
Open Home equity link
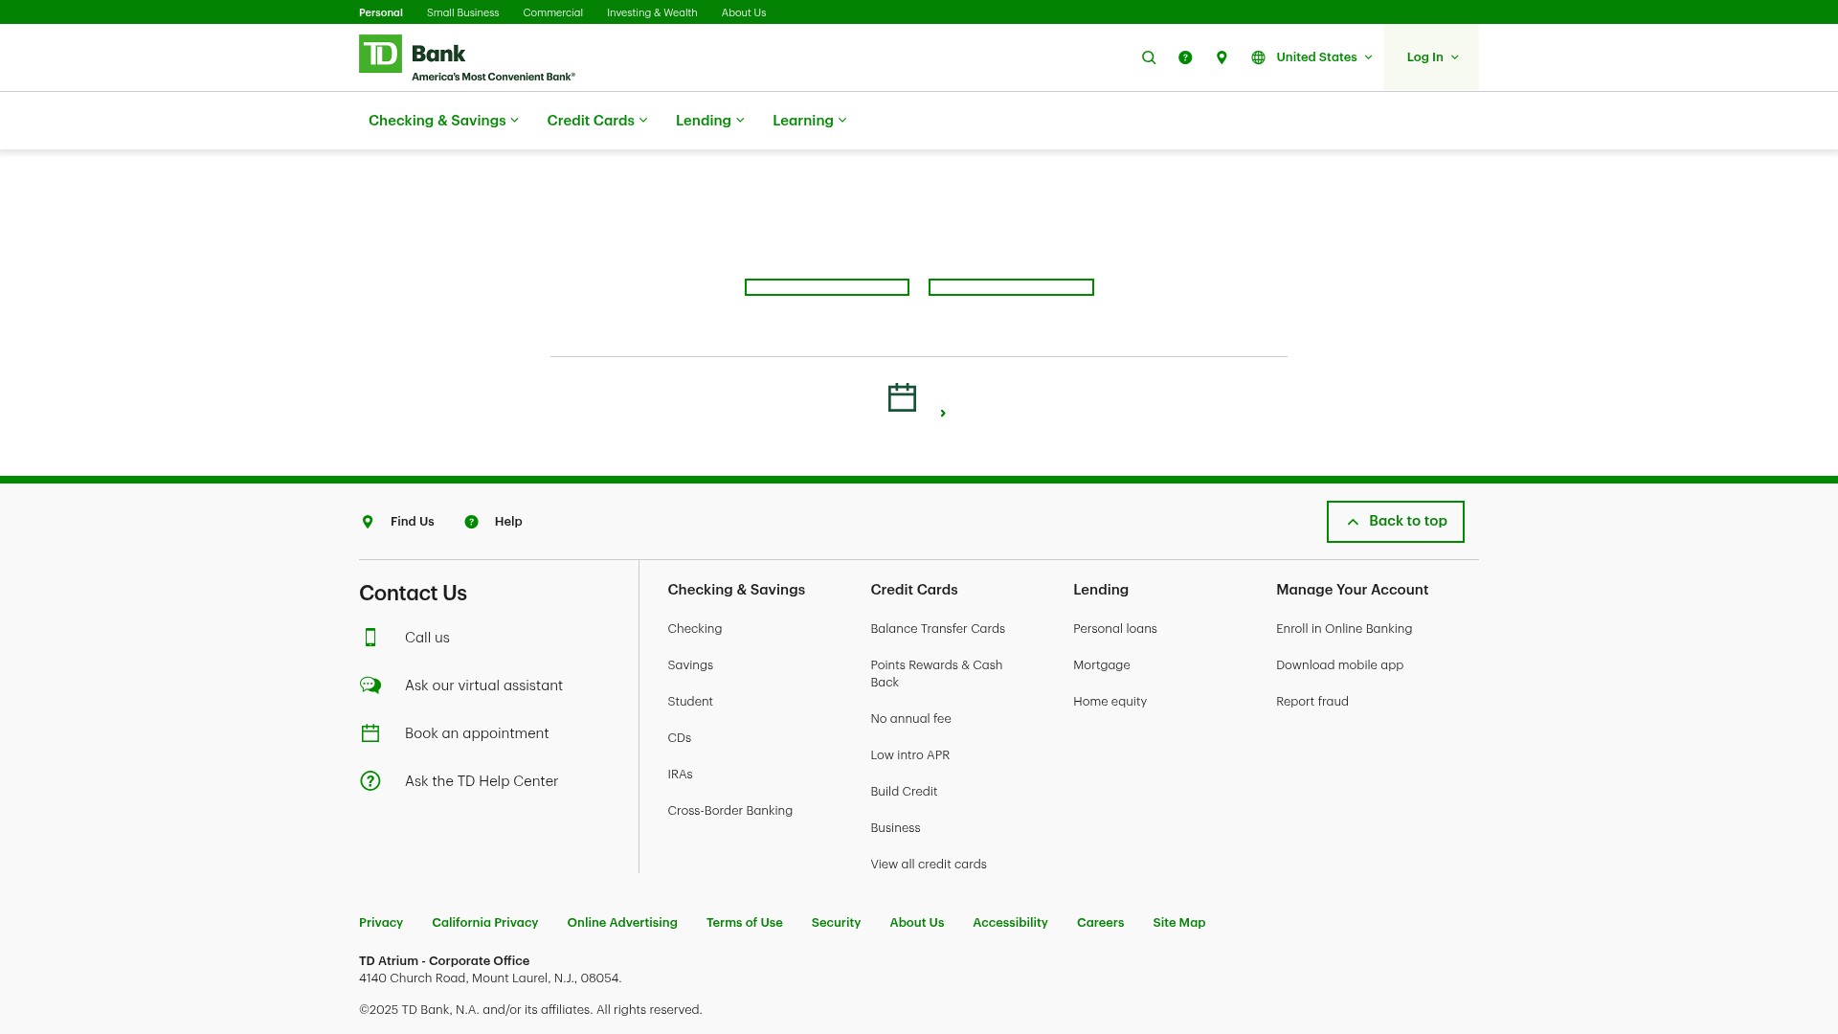[1110, 702]
